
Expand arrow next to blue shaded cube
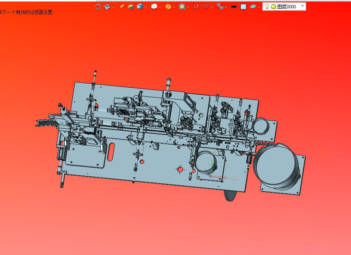click(x=146, y=7)
